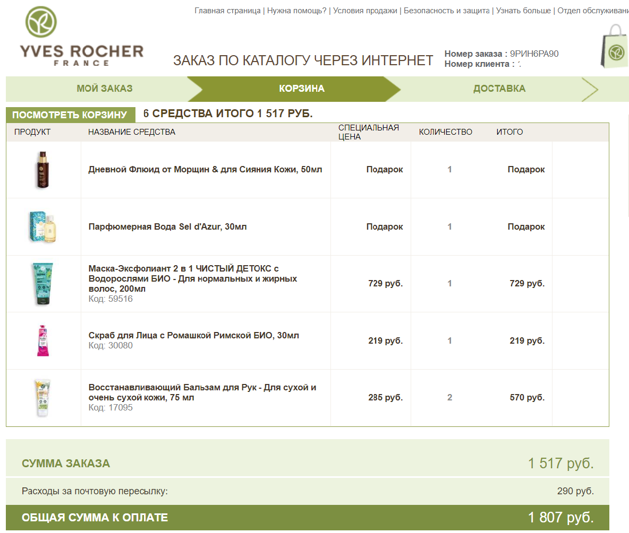The image size is (629, 533).
Task: Open the green shopping bag icon
Action: coord(615,46)
